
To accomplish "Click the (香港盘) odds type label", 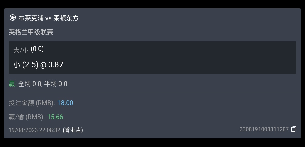I will point(73,130).
